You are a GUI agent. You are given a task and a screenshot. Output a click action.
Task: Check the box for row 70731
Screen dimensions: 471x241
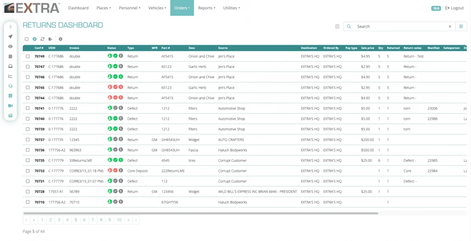point(27,181)
